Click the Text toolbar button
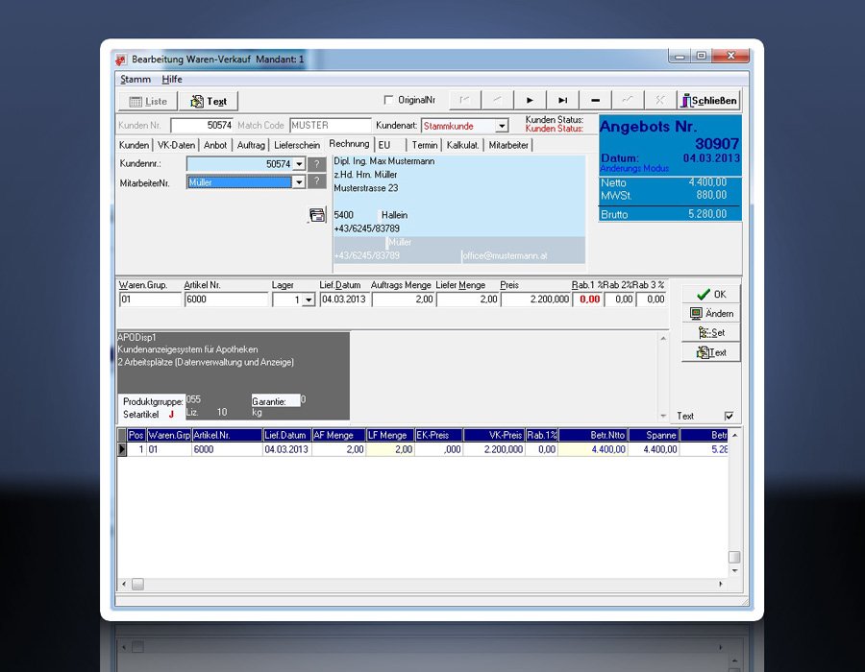The height and width of the screenshot is (672, 865). coord(209,102)
